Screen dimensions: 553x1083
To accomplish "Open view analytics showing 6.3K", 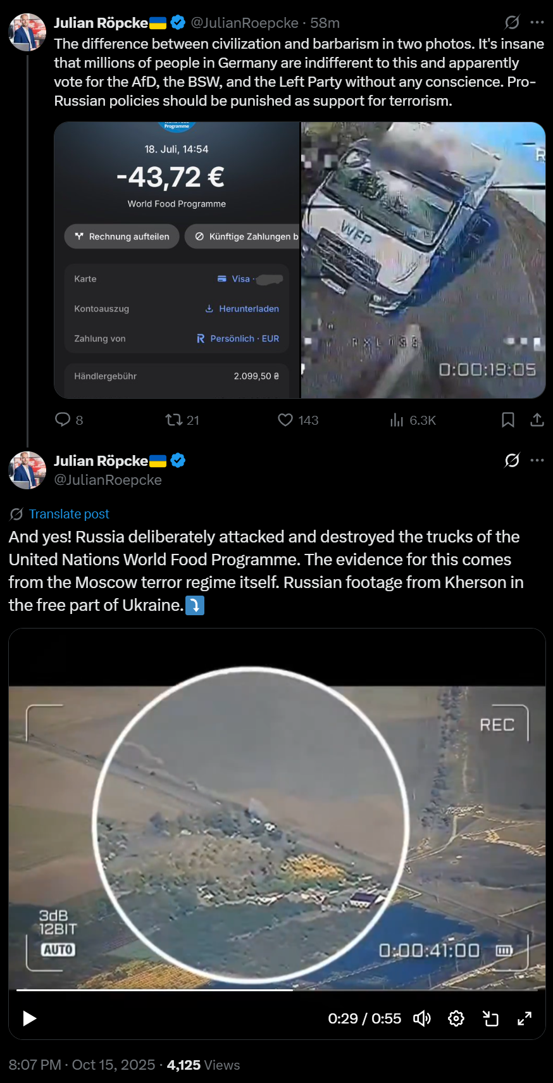I will pyautogui.click(x=397, y=420).
